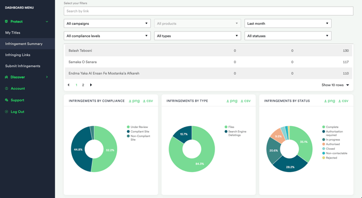The height and width of the screenshot is (198, 362).
Task: Toggle Non-Compliant Site legend item
Action: tap(138, 138)
